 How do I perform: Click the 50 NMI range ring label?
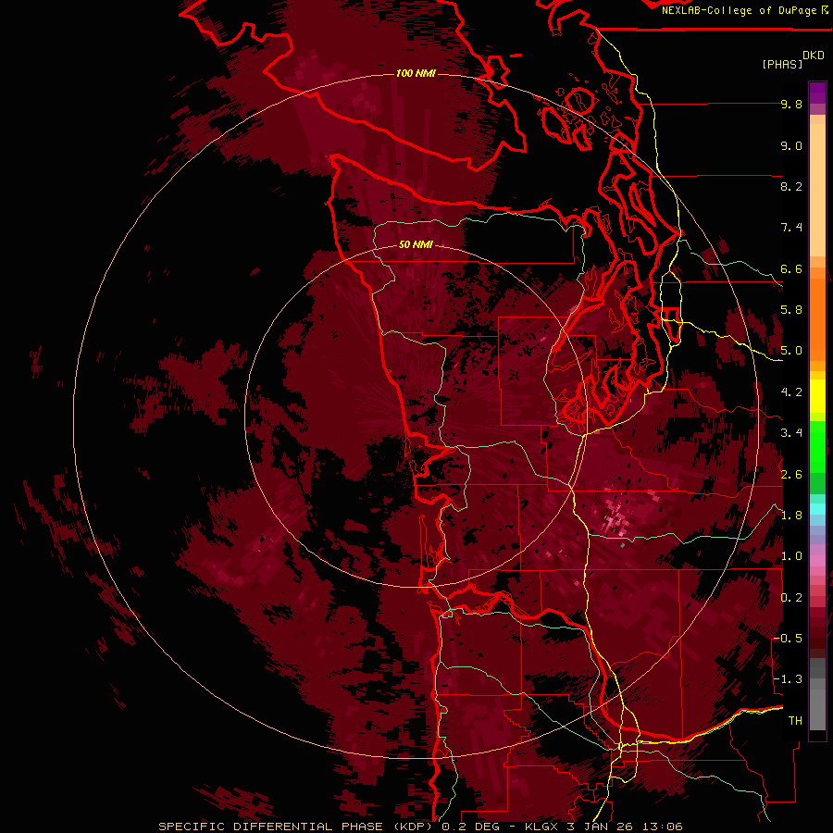pyautogui.click(x=416, y=245)
